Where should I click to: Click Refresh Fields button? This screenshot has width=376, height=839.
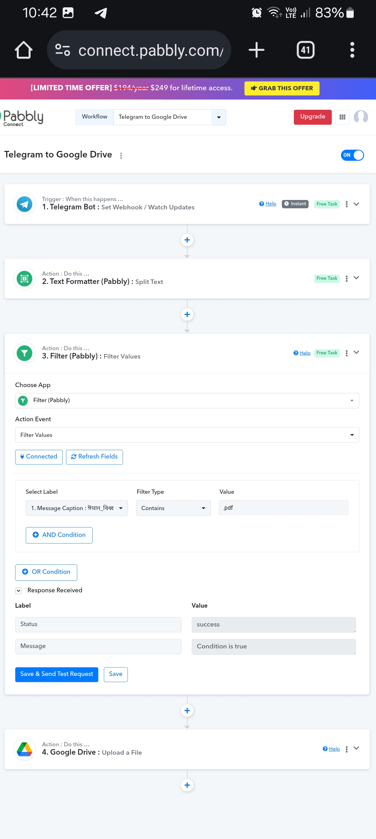pyautogui.click(x=94, y=457)
